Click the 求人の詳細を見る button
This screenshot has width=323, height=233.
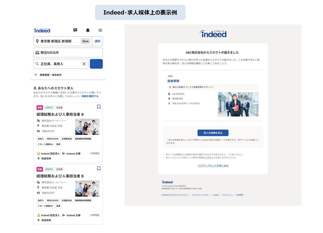click(213, 133)
